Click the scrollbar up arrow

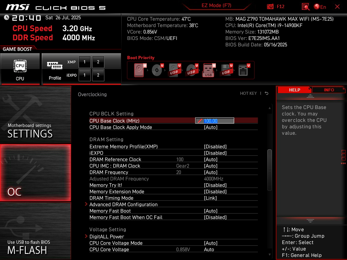click(269, 108)
